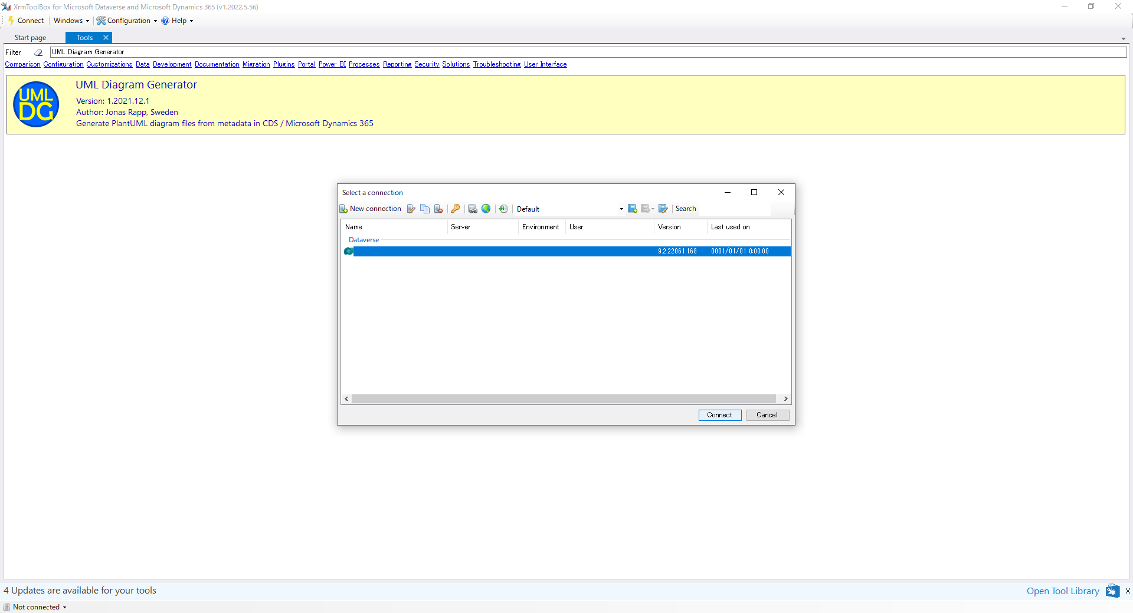Click the UML DG tool logo
Screen dimensions: 1133x613
point(36,104)
